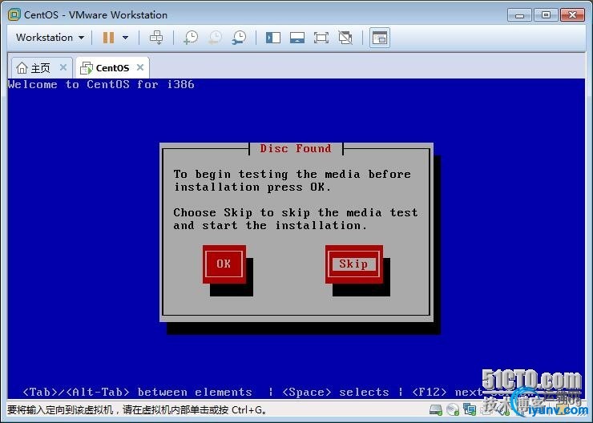Click the Ctrl+G status bar message
593x423 pixels.
[137, 409]
